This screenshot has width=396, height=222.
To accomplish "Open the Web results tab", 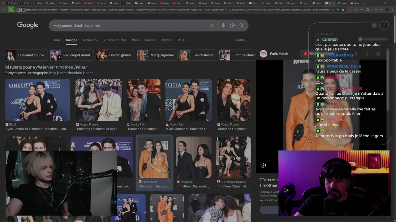I will coord(135,40).
